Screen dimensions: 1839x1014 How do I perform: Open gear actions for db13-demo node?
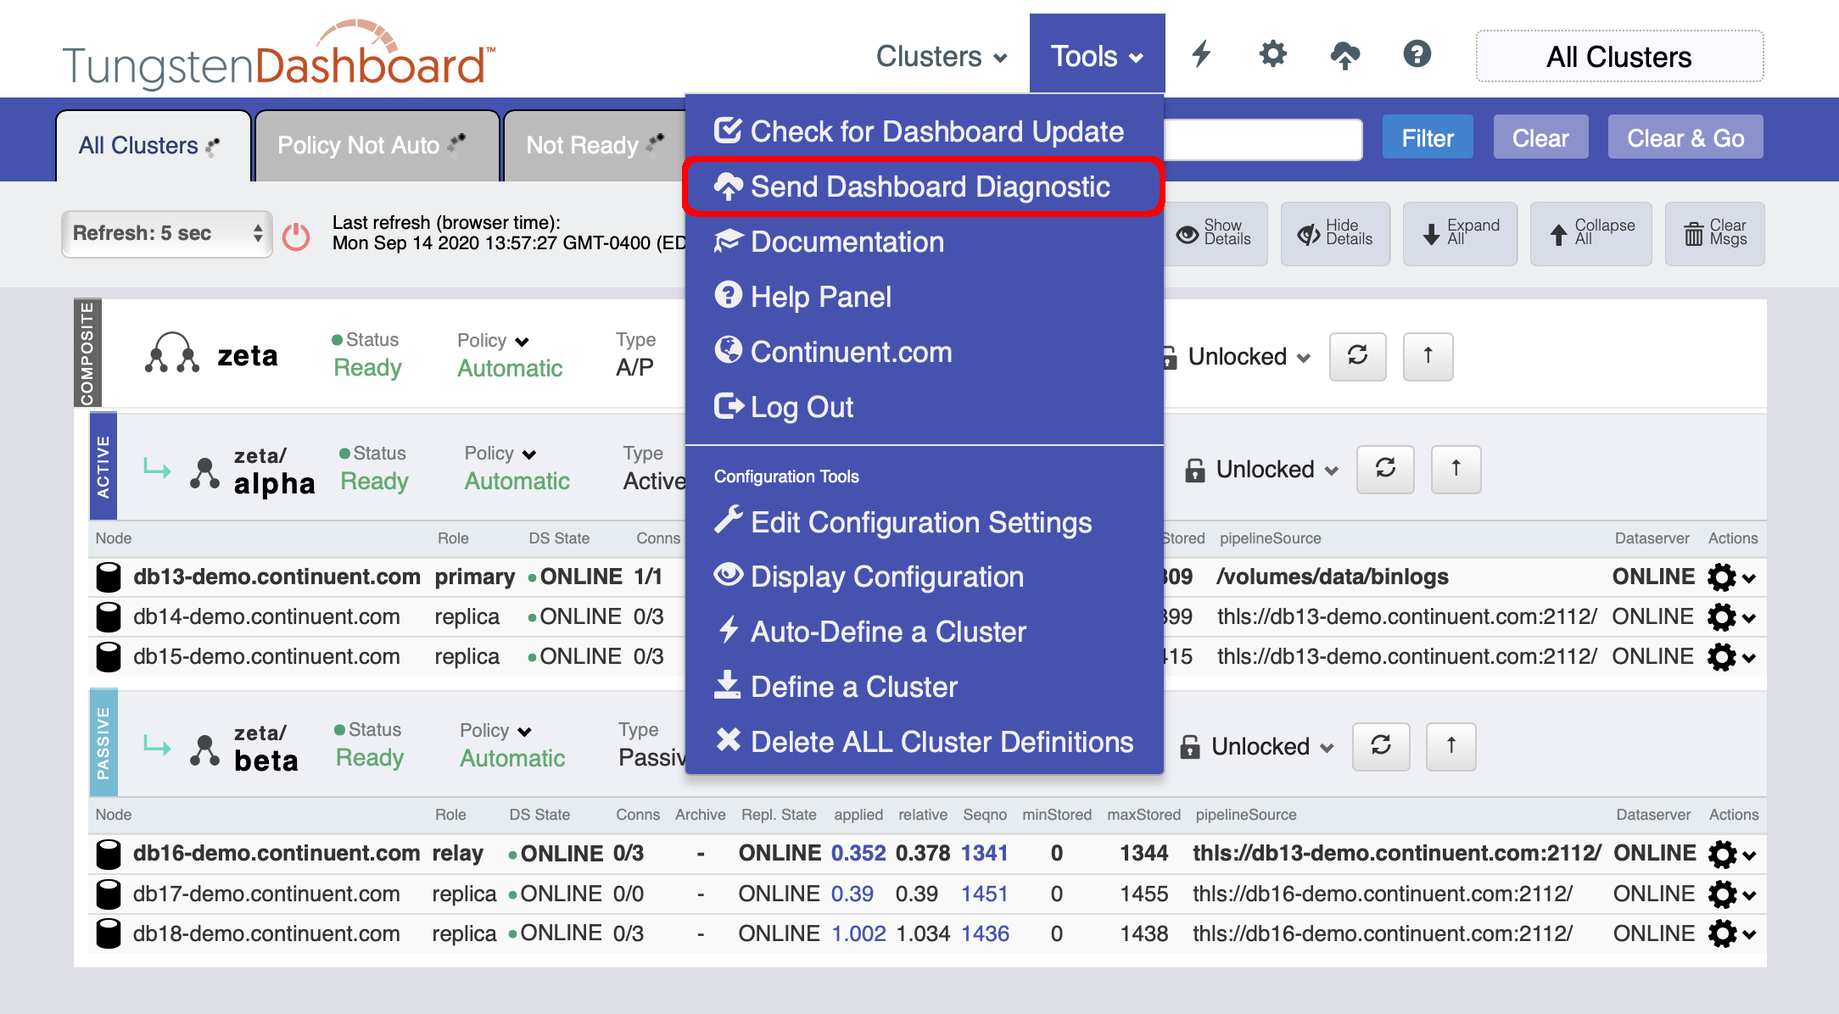[x=1730, y=577]
